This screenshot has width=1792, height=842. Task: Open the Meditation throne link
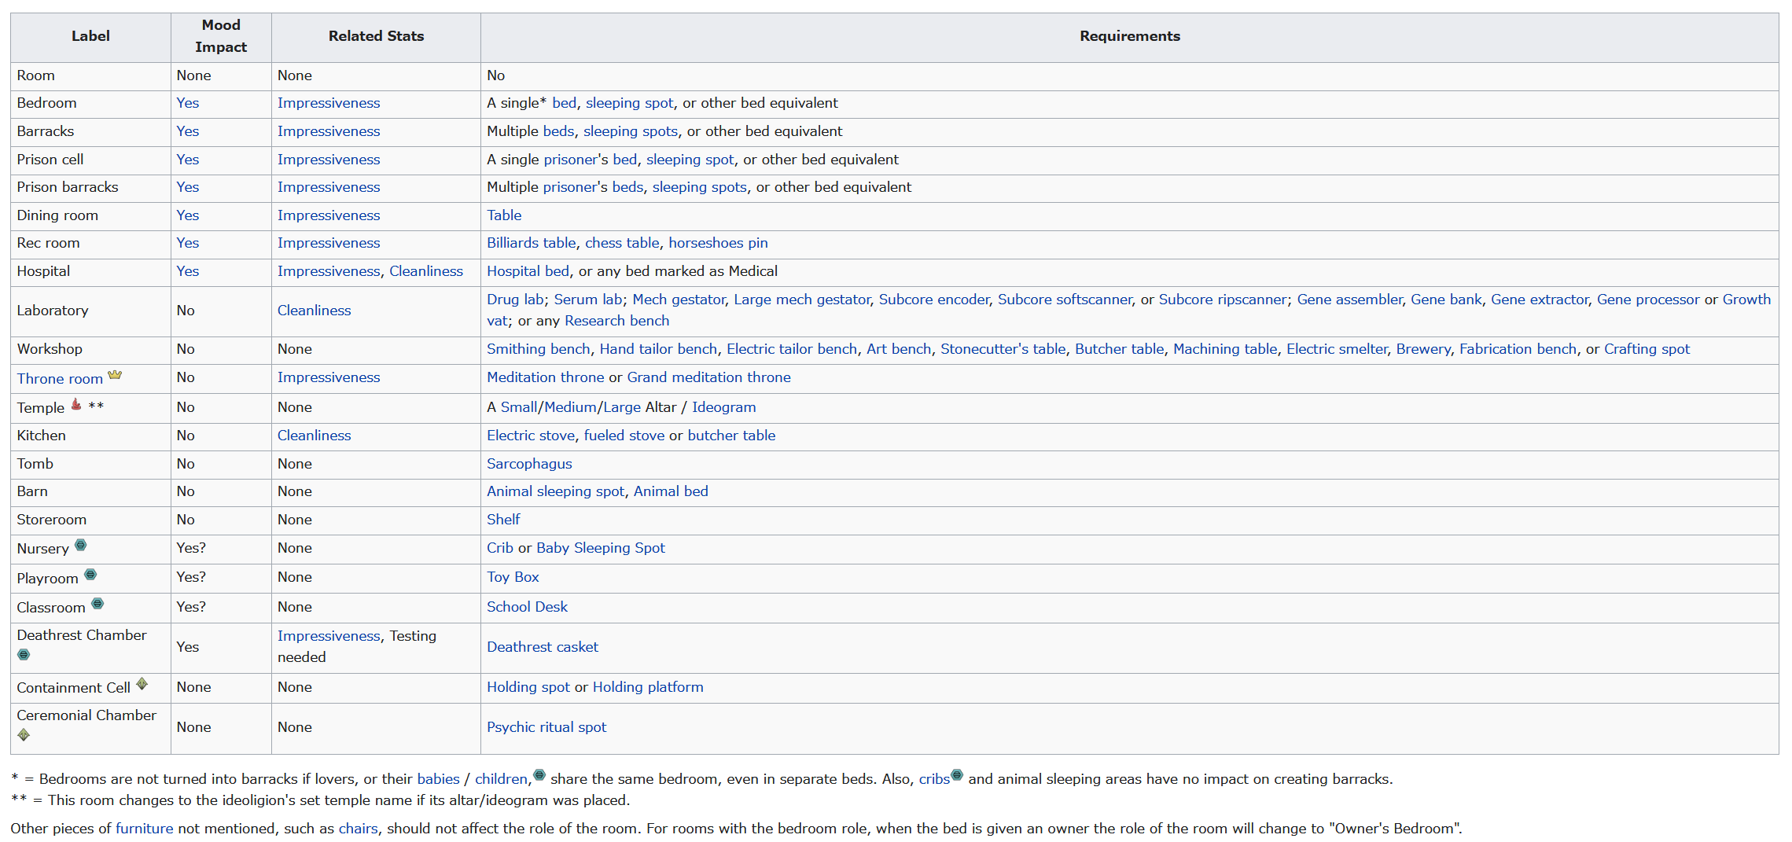coord(545,377)
